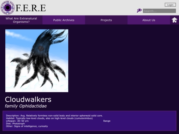Click the F.E.R.E site title text
This screenshot has height=134, width=179.
pos(31,8)
